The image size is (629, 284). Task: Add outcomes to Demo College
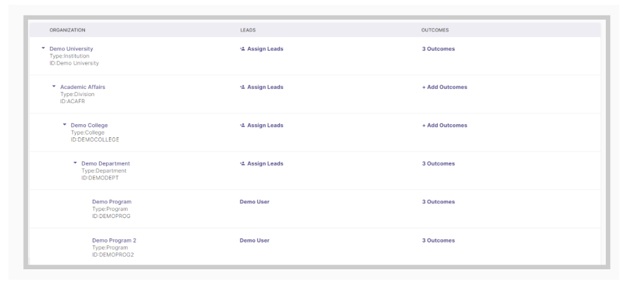coord(444,126)
